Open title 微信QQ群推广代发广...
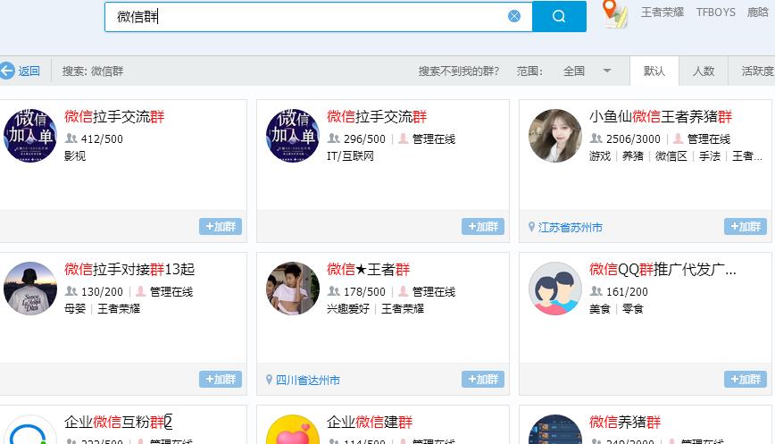The height and width of the screenshot is (444, 775). click(662, 270)
